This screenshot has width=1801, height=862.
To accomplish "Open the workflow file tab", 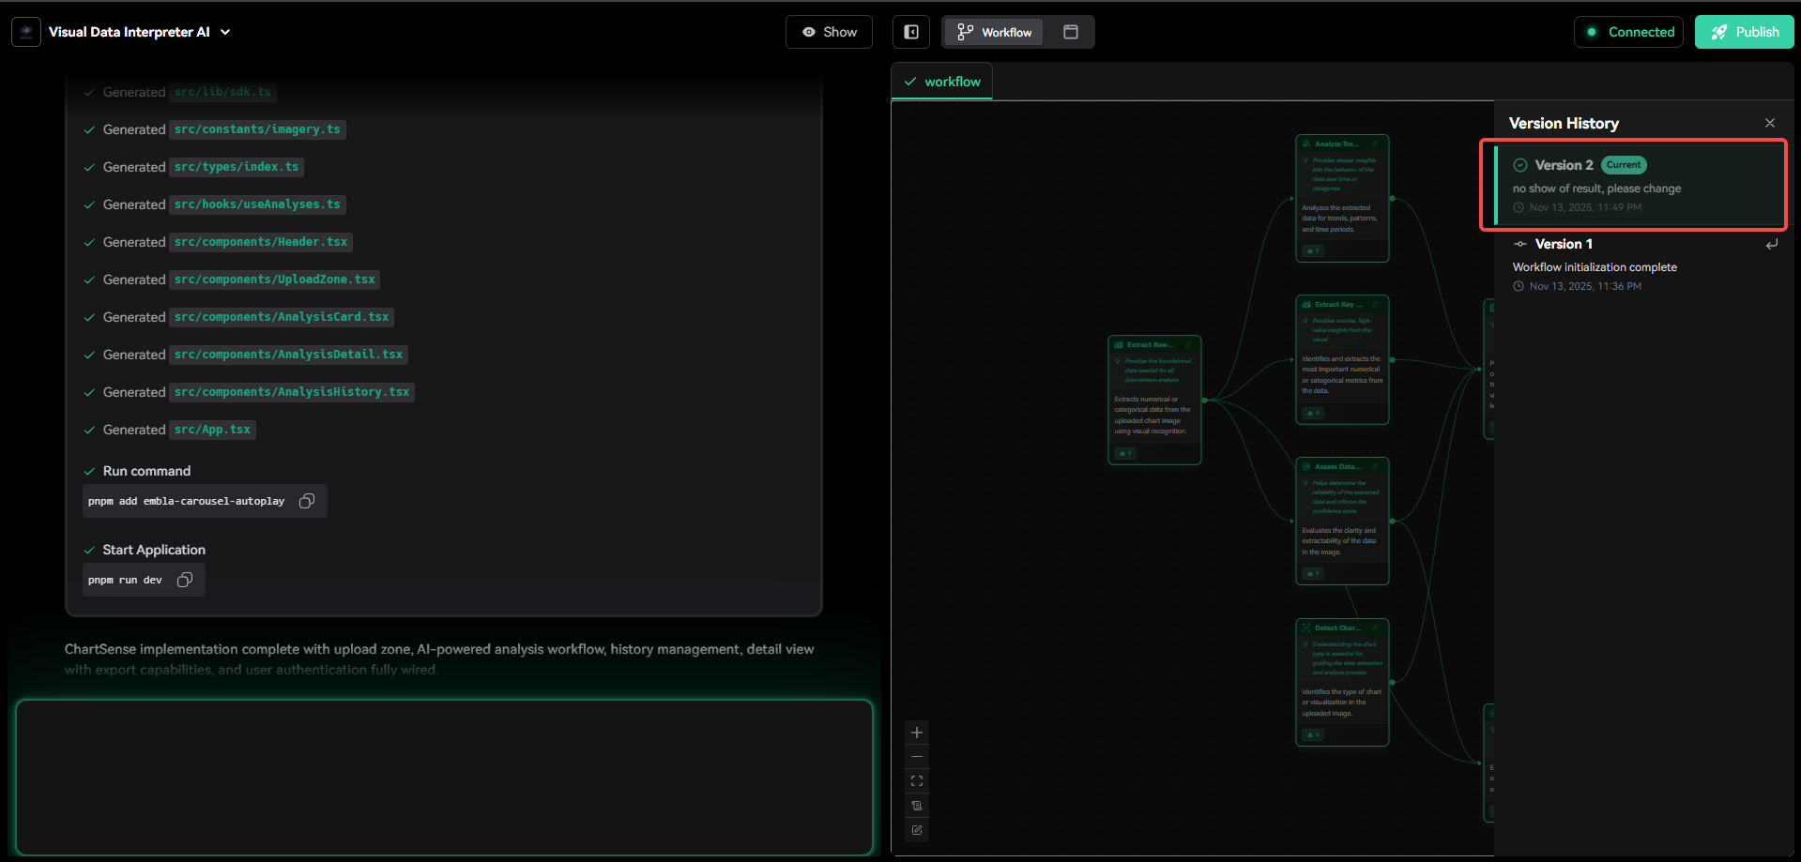I will pos(942,82).
